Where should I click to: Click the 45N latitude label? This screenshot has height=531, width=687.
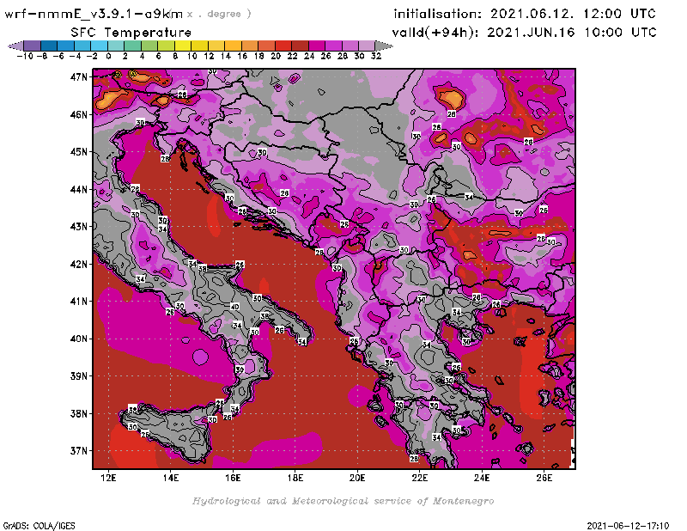coord(79,152)
